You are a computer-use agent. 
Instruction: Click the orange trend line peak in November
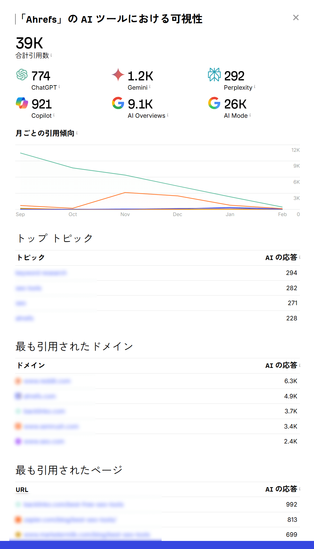click(x=125, y=192)
